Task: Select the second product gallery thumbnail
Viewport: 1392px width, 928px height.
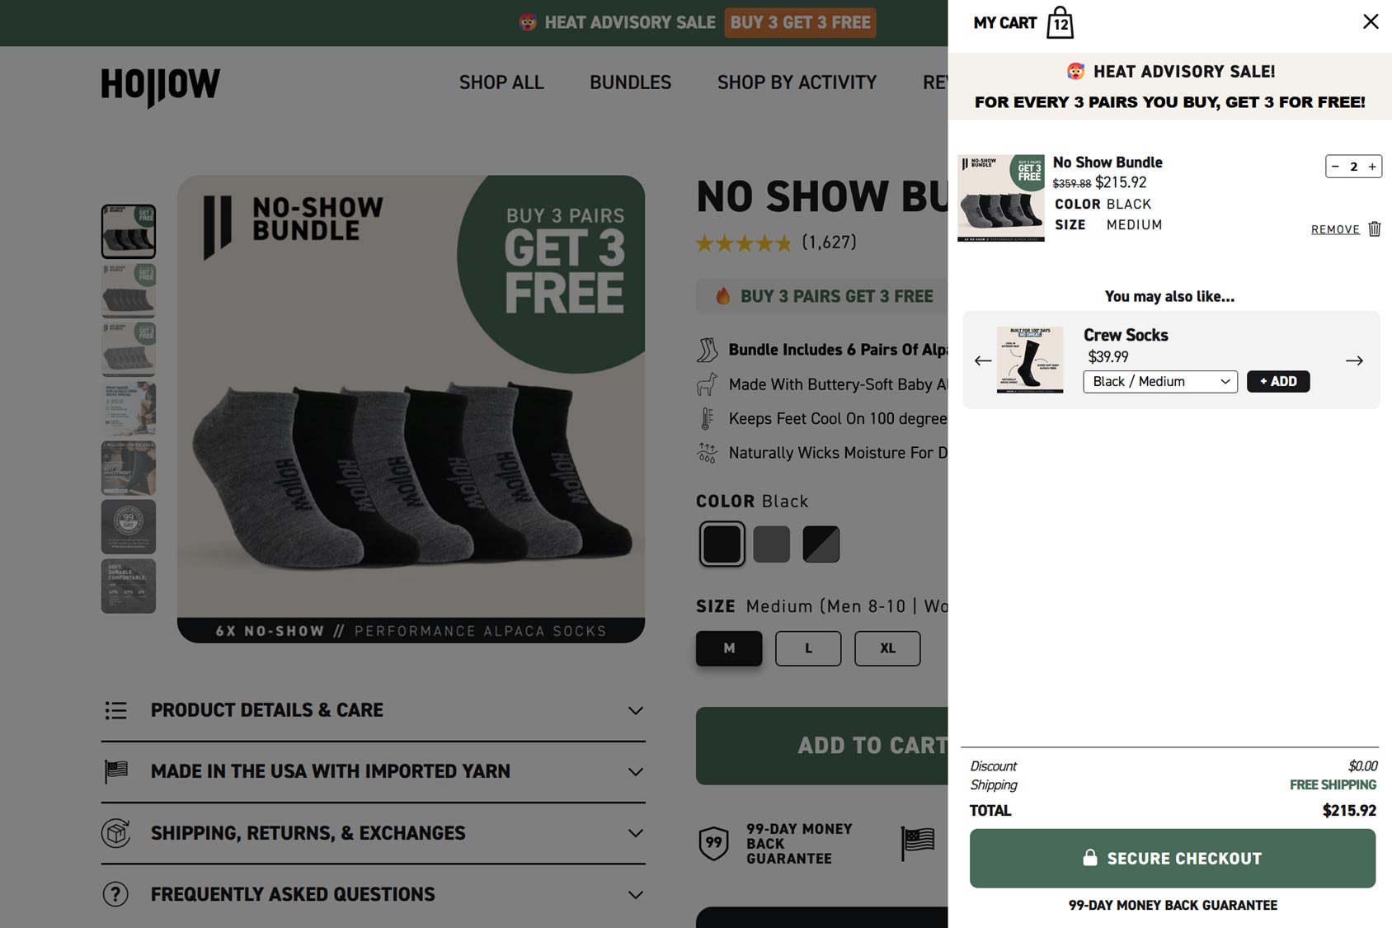Action: [129, 290]
